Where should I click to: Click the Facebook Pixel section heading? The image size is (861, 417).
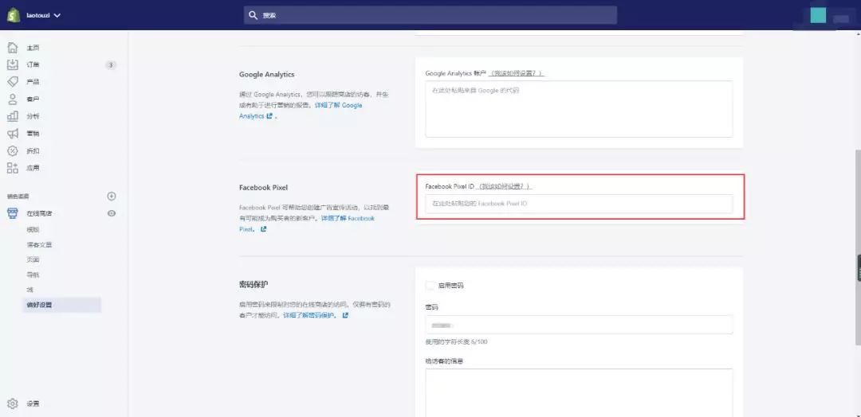[x=264, y=187]
